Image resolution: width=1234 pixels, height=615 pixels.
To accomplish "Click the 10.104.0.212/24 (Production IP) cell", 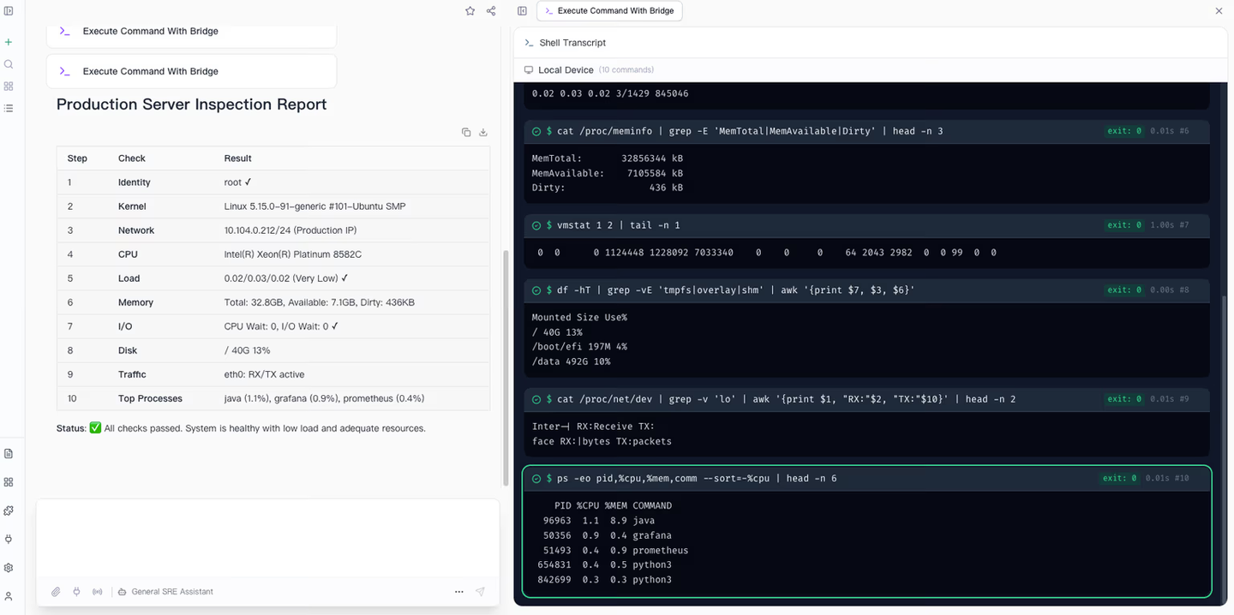I will click(291, 230).
